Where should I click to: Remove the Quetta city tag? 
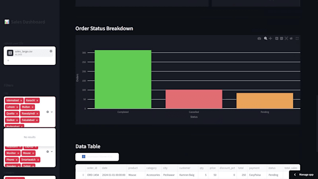click(x=17, y=114)
